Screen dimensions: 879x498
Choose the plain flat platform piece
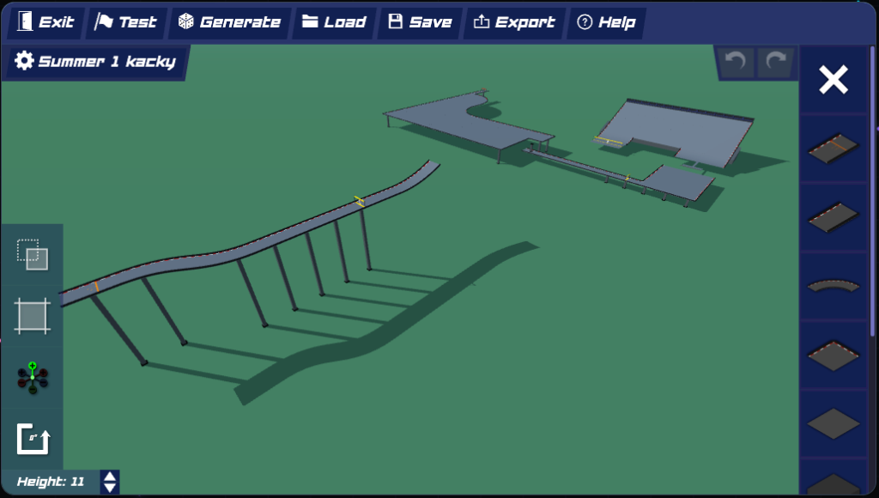coord(834,422)
